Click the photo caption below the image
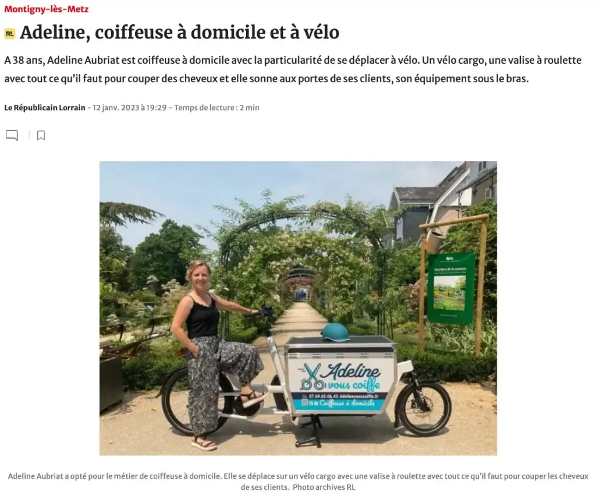The image size is (596, 495). [x=298, y=481]
